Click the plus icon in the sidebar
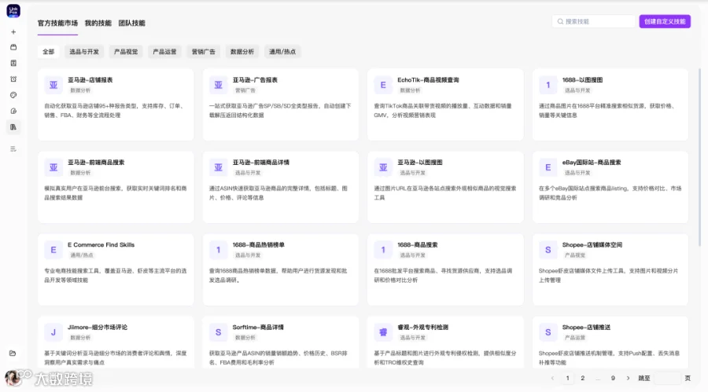The width and height of the screenshot is (708, 392). click(x=13, y=32)
